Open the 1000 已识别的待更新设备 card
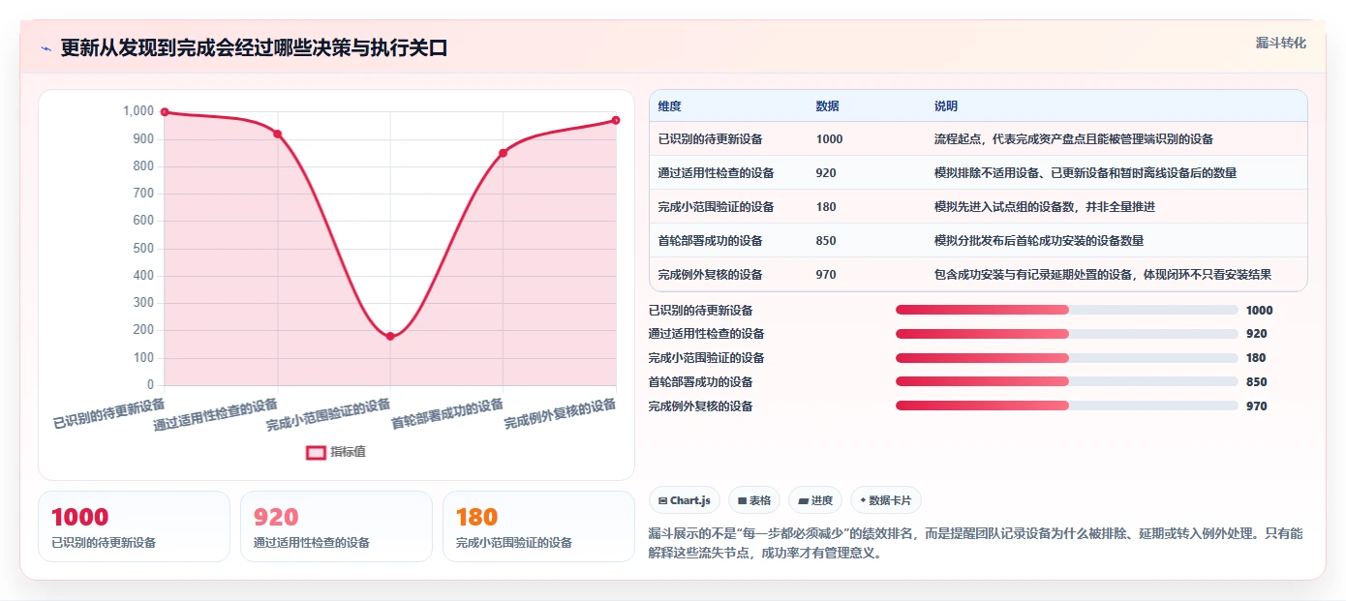 [x=135, y=526]
